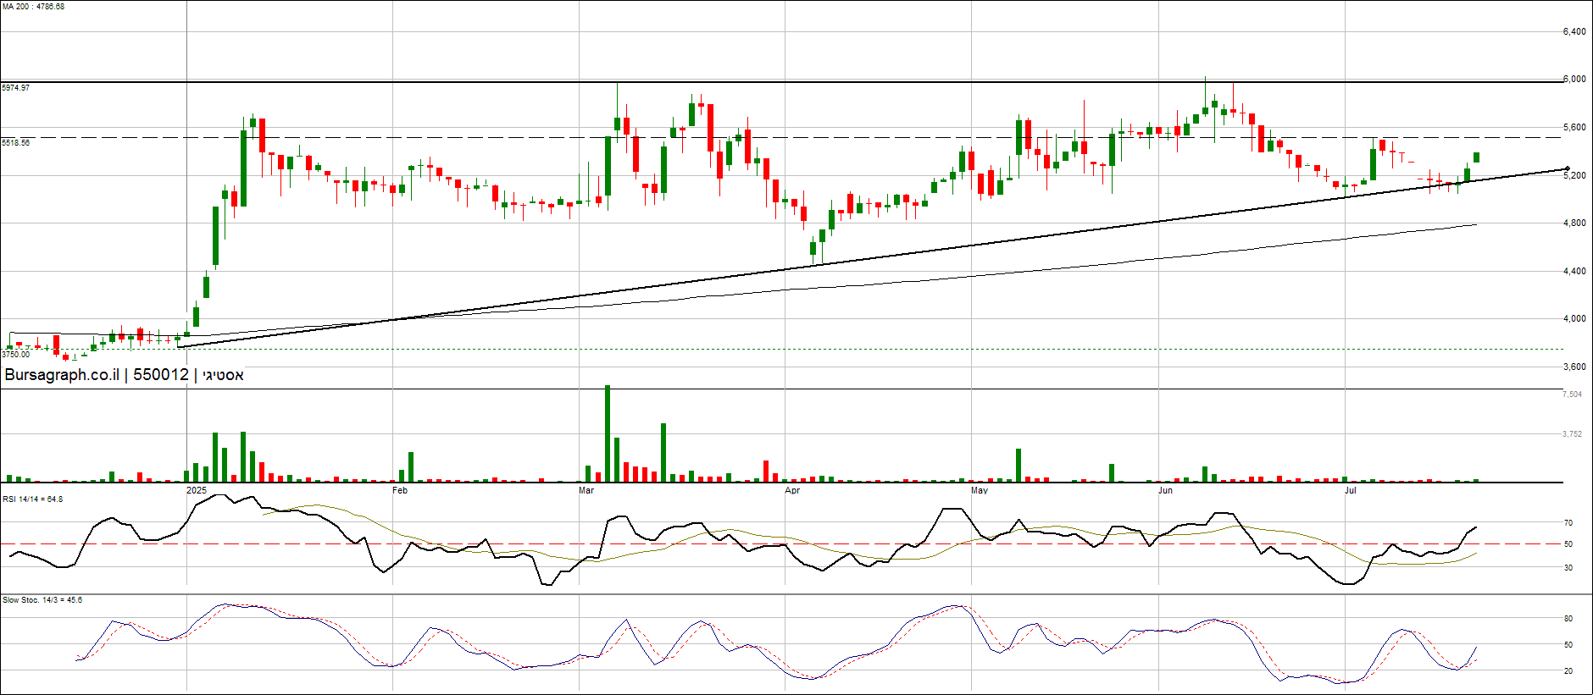Select the Jun marker on time axis
This screenshot has width=1593, height=695.
[x=1166, y=491]
